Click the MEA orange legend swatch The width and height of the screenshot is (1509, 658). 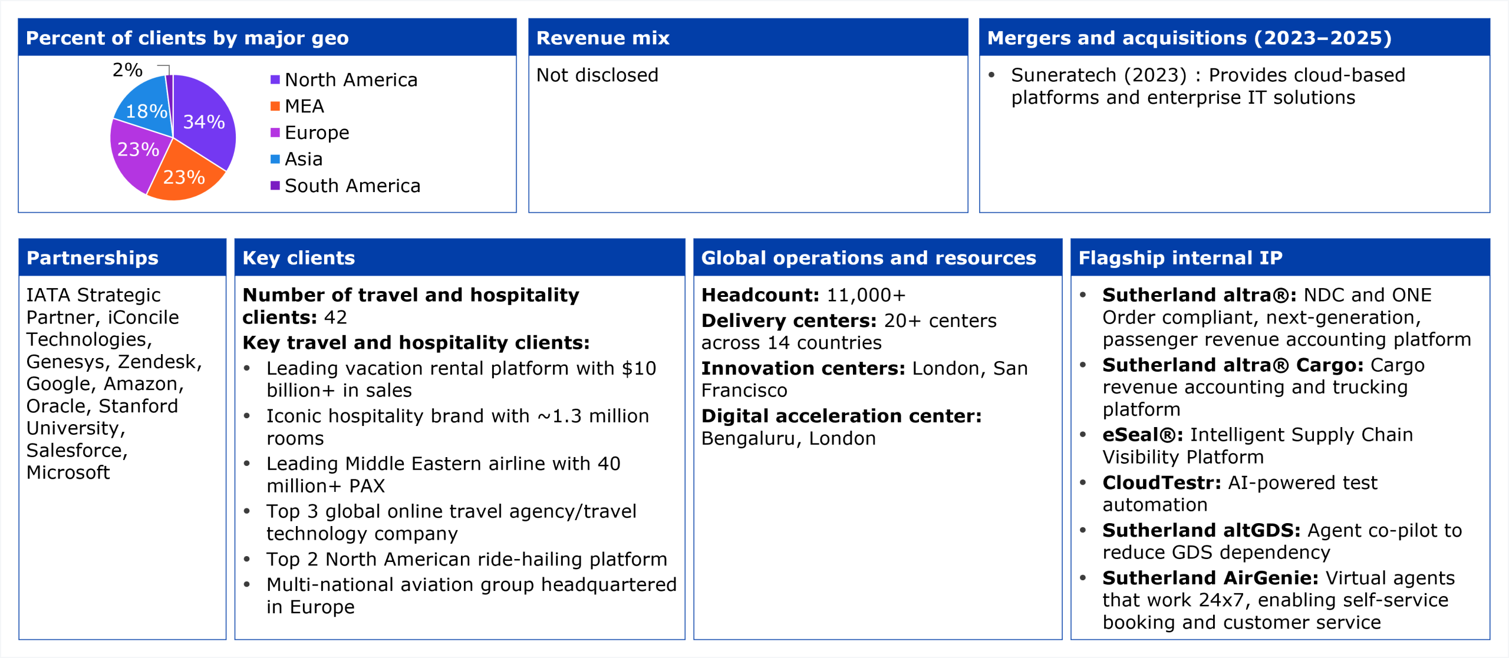pyautogui.click(x=275, y=106)
